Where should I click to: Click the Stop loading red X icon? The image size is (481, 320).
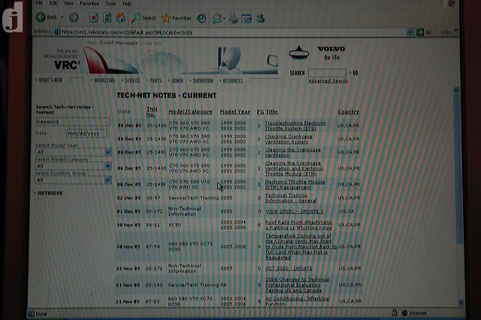pos(93,17)
